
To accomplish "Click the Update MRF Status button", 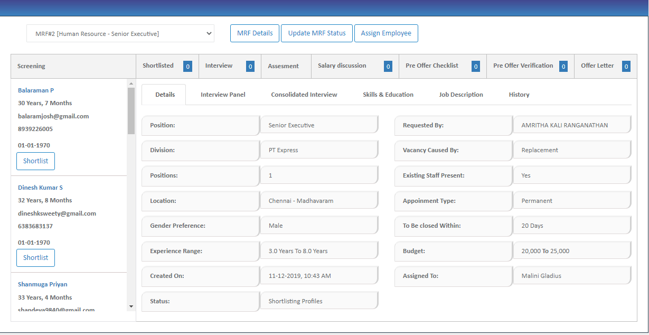I will point(316,33).
